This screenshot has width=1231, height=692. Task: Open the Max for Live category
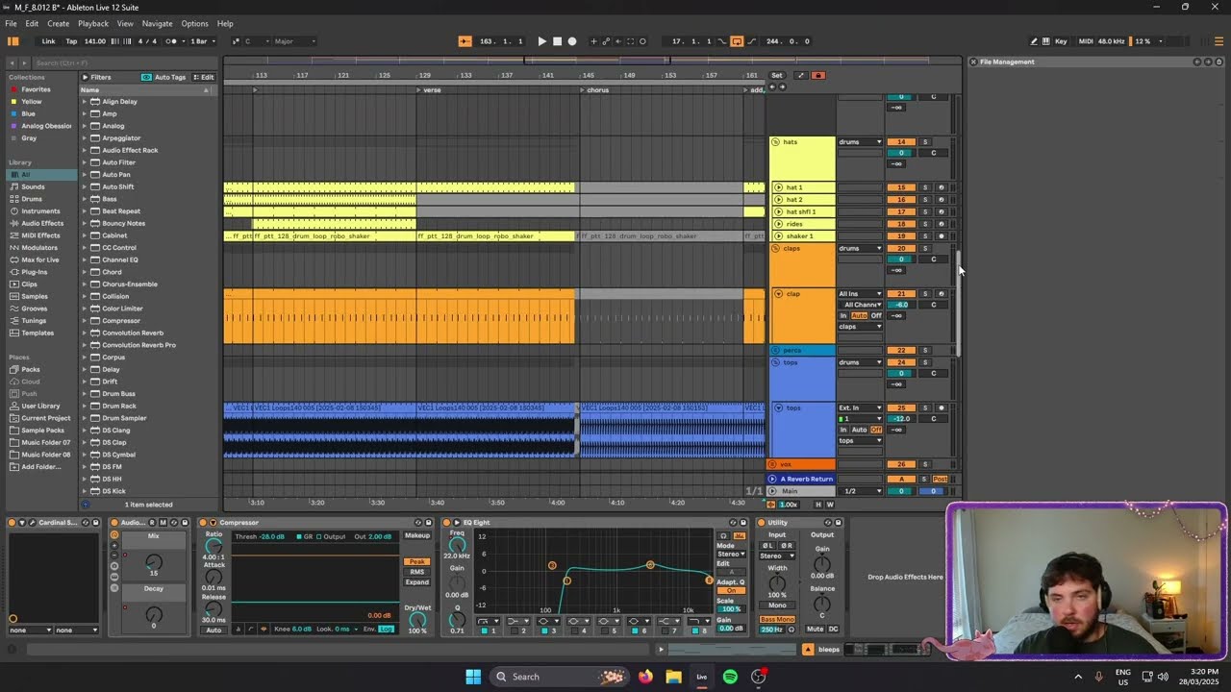pyautogui.click(x=40, y=259)
